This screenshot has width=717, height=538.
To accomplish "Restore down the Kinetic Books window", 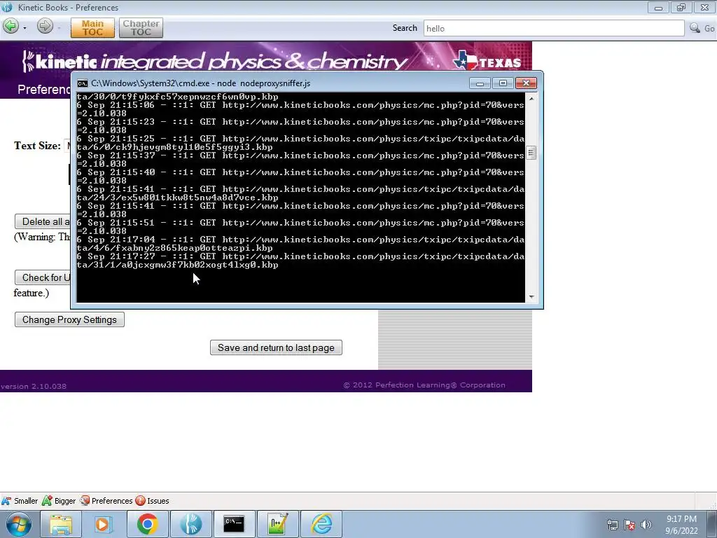I will pos(681,8).
